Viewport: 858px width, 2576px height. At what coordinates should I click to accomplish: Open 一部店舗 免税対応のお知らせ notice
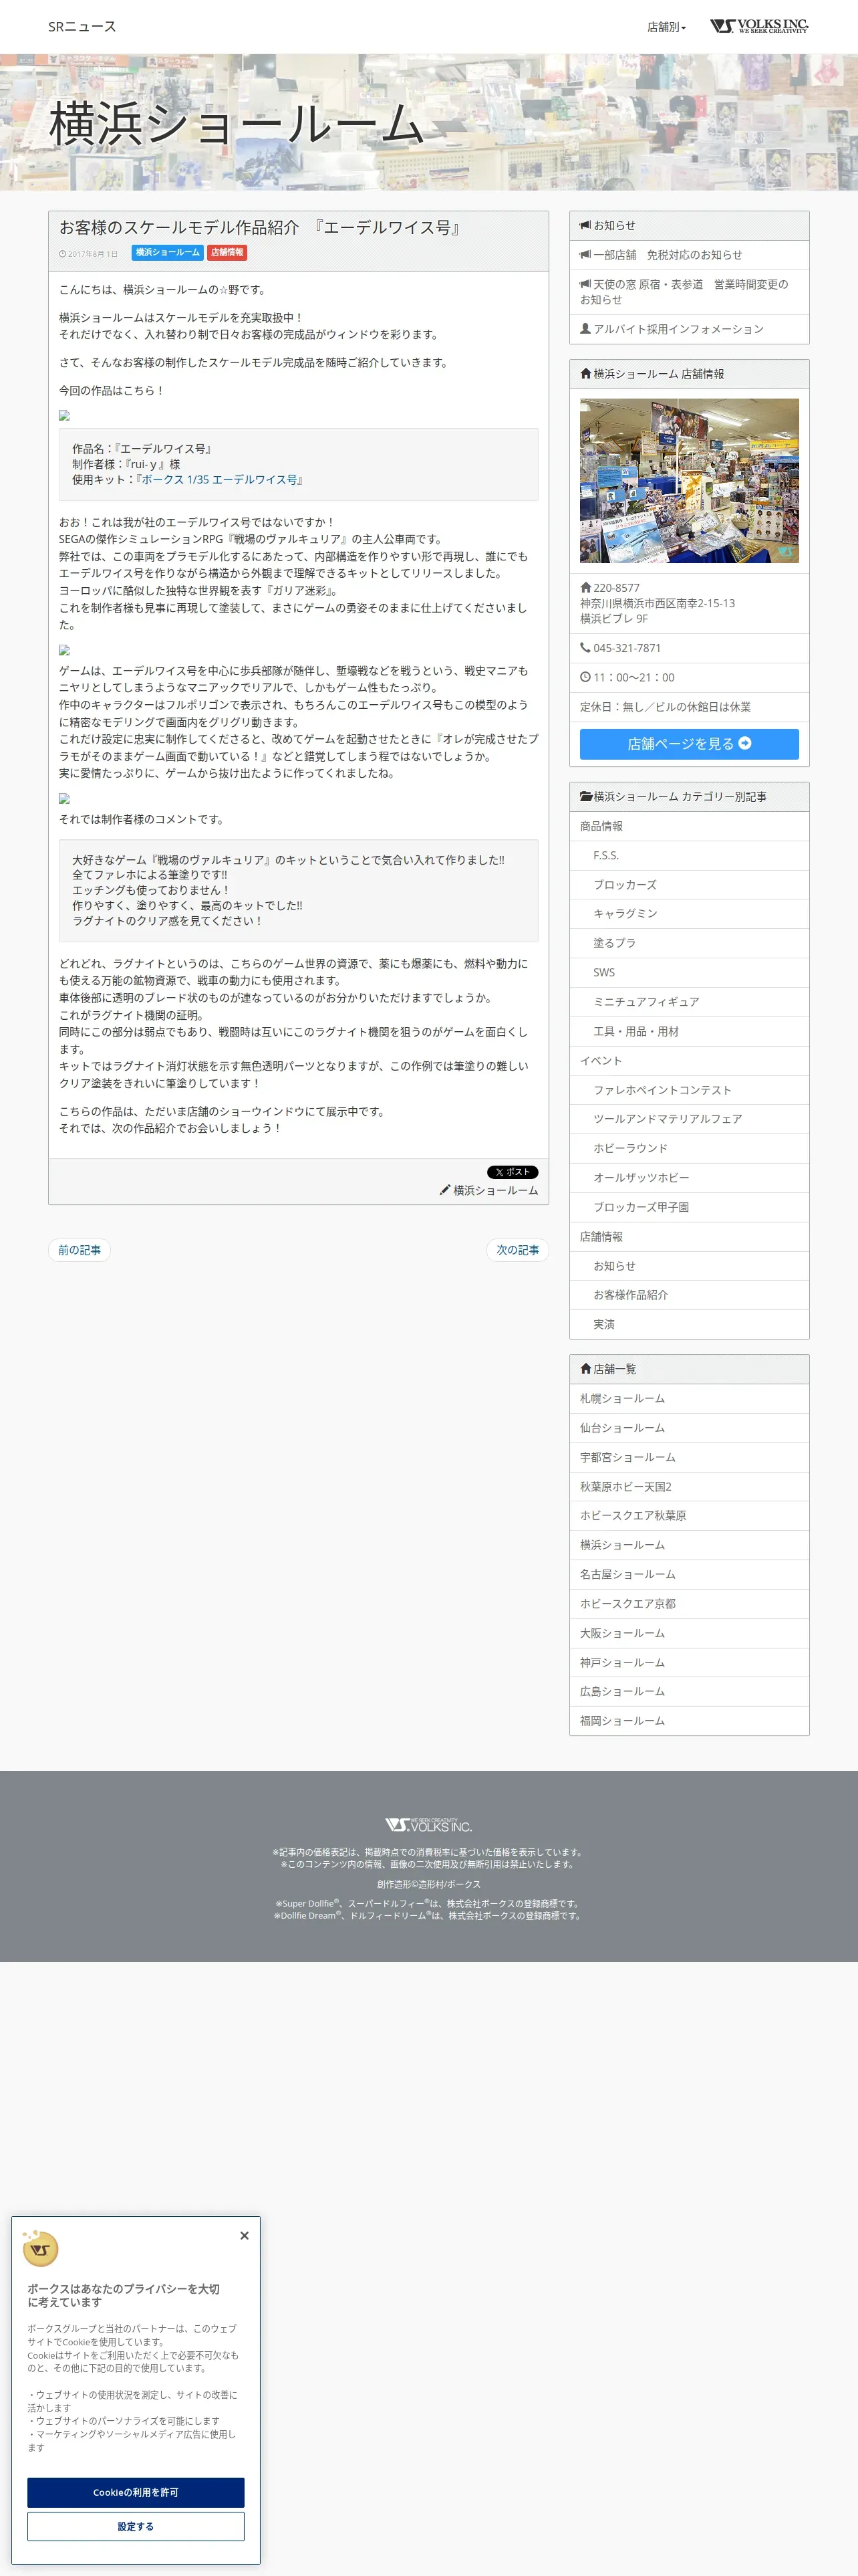click(689, 255)
